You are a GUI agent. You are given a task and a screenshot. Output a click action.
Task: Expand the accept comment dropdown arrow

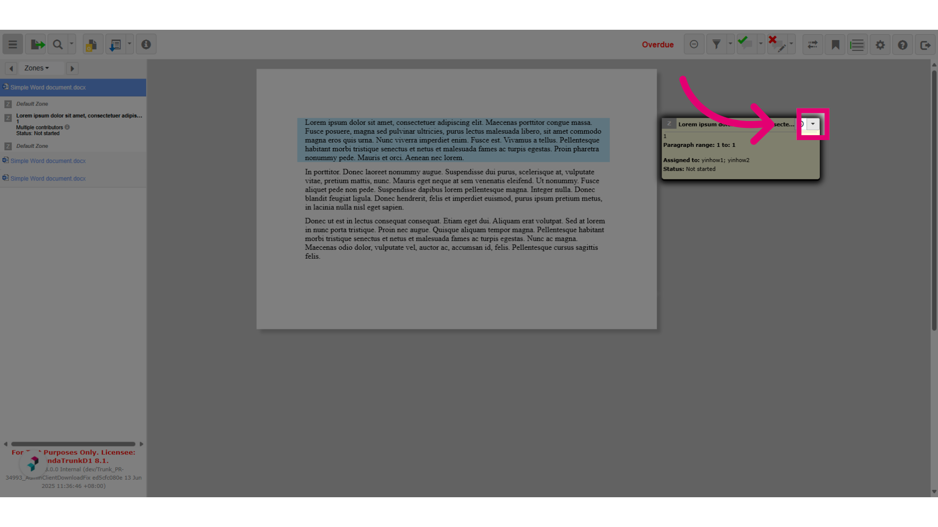pos(761,44)
